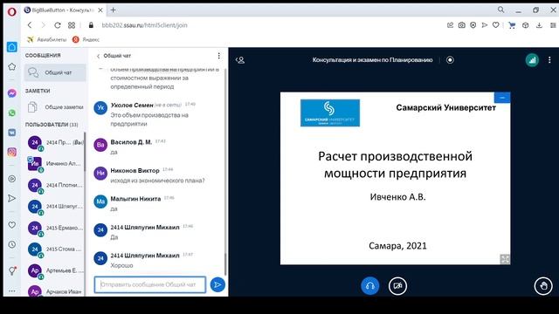Select the Общий чат conversation
The width and height of the screenshot is (559, 314).
coord(55,72)
